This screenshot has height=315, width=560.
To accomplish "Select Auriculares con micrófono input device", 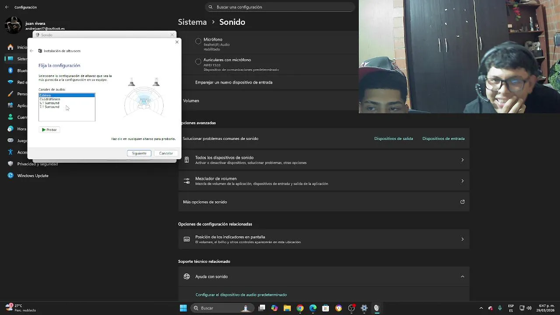I will point(198,62).
